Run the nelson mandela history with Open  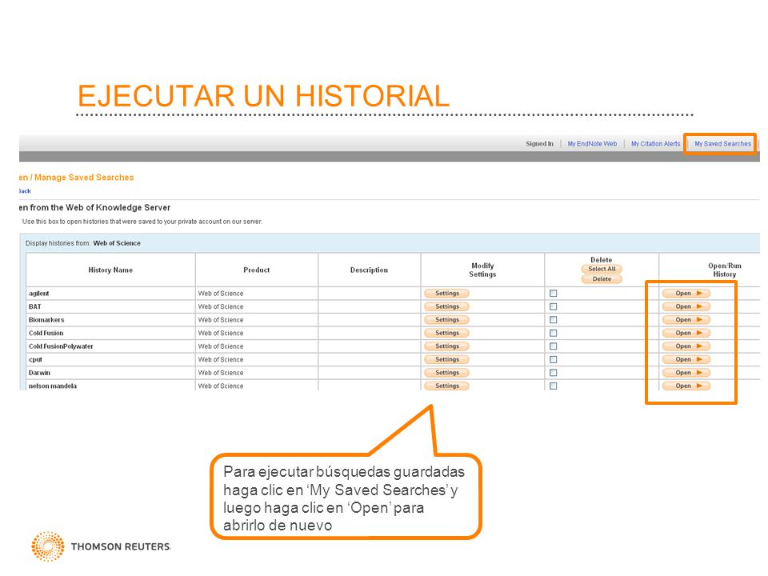click(686, 386)
